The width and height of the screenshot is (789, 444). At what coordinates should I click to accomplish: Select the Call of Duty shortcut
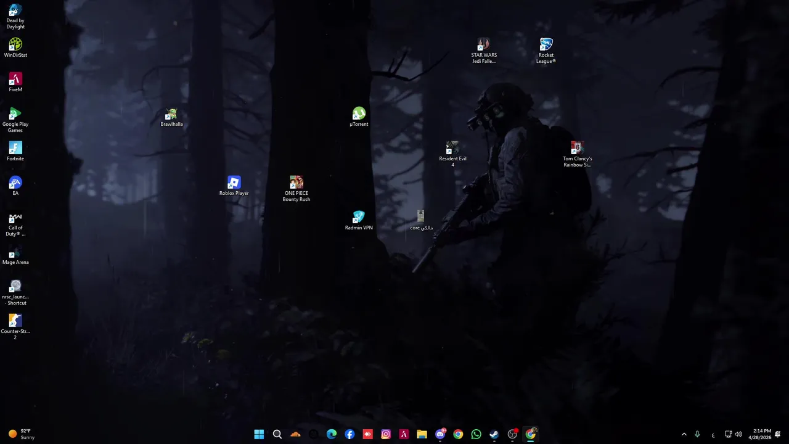(15, 224)
